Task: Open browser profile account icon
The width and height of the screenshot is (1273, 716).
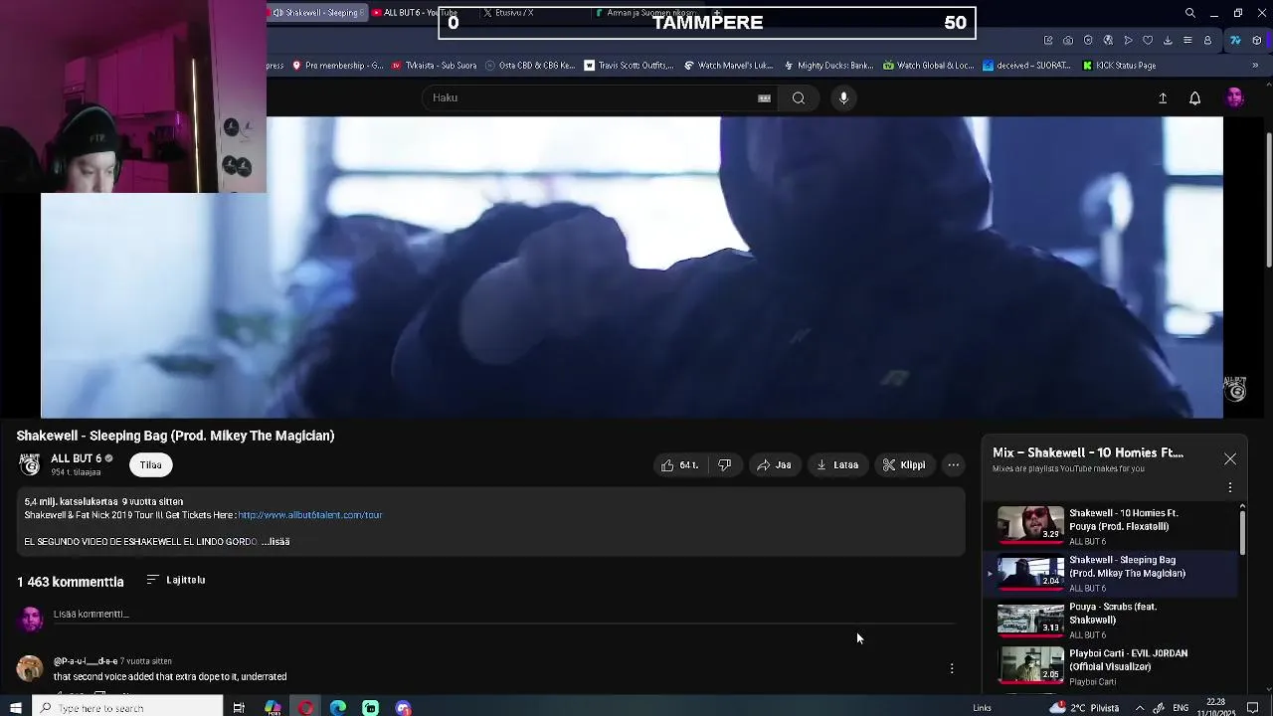Action: pos(1207,41)
